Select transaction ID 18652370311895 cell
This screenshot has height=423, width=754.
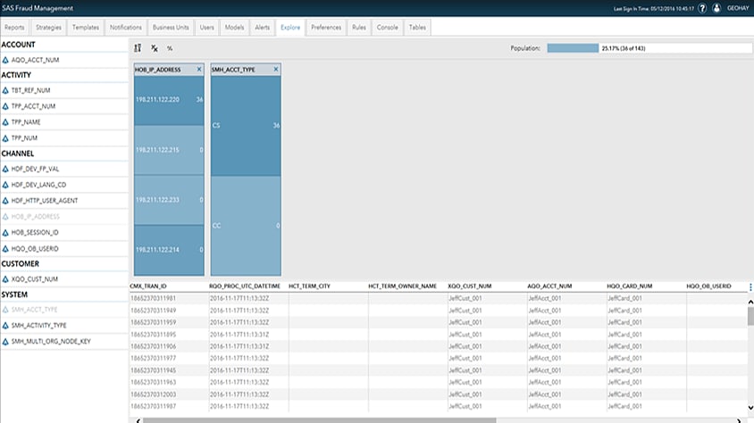coord(169,334)
